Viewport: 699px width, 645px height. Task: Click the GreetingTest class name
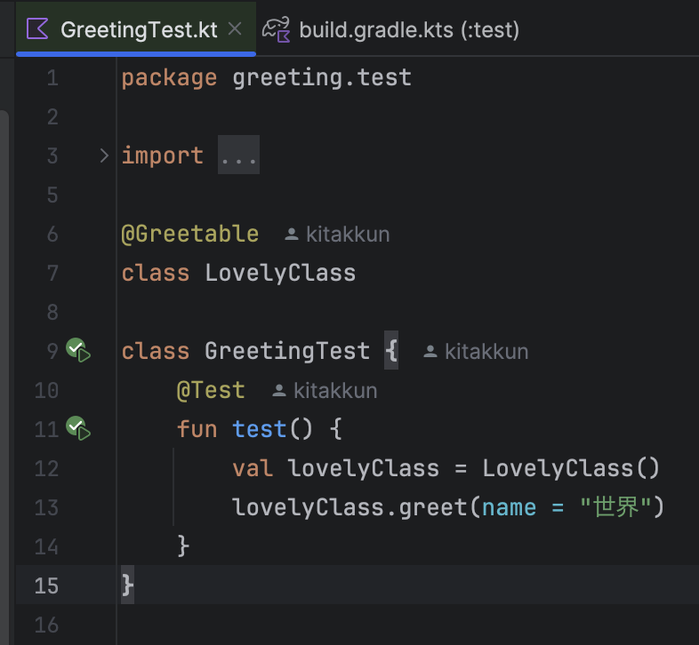pyautogui.click(x=287, y=351)
